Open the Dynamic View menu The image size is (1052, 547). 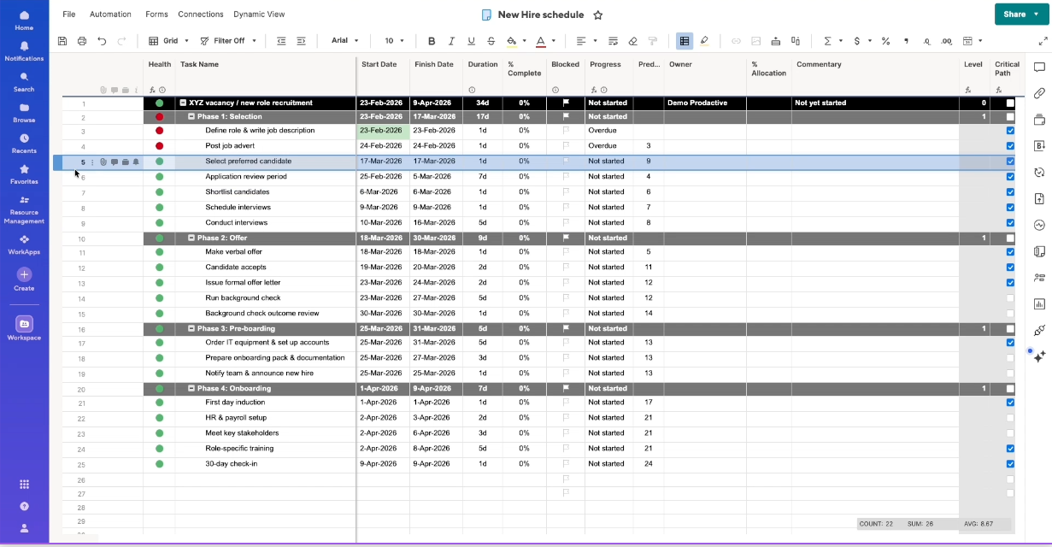[259, 15]
